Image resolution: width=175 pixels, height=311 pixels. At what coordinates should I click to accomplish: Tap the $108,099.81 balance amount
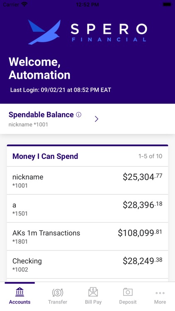[x=140, y=233]
